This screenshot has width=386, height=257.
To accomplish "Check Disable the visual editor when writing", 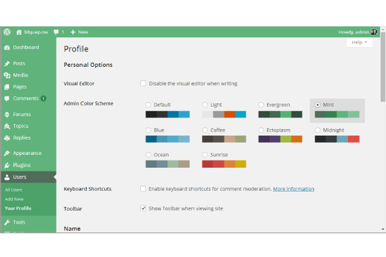I will 143,84.
